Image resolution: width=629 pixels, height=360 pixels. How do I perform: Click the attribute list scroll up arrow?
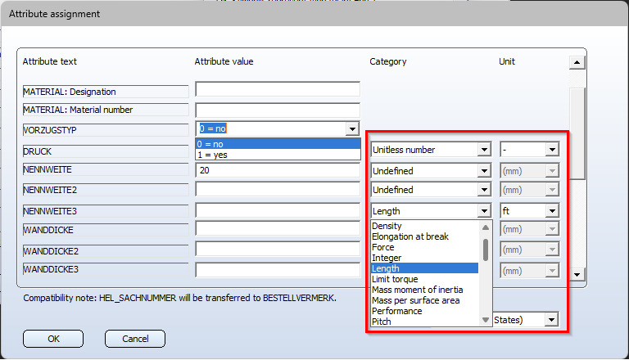point(577,62)
